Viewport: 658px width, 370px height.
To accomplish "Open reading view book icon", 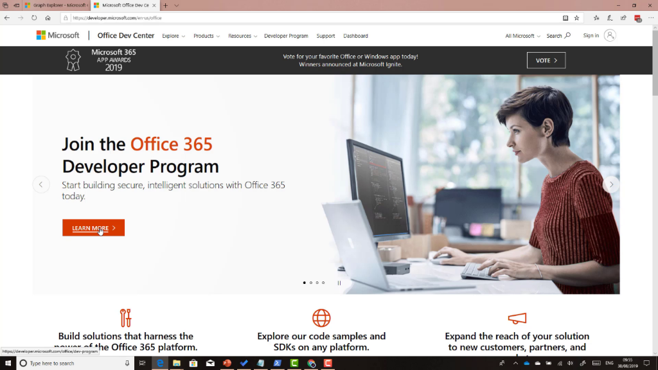I will point(565,18).
